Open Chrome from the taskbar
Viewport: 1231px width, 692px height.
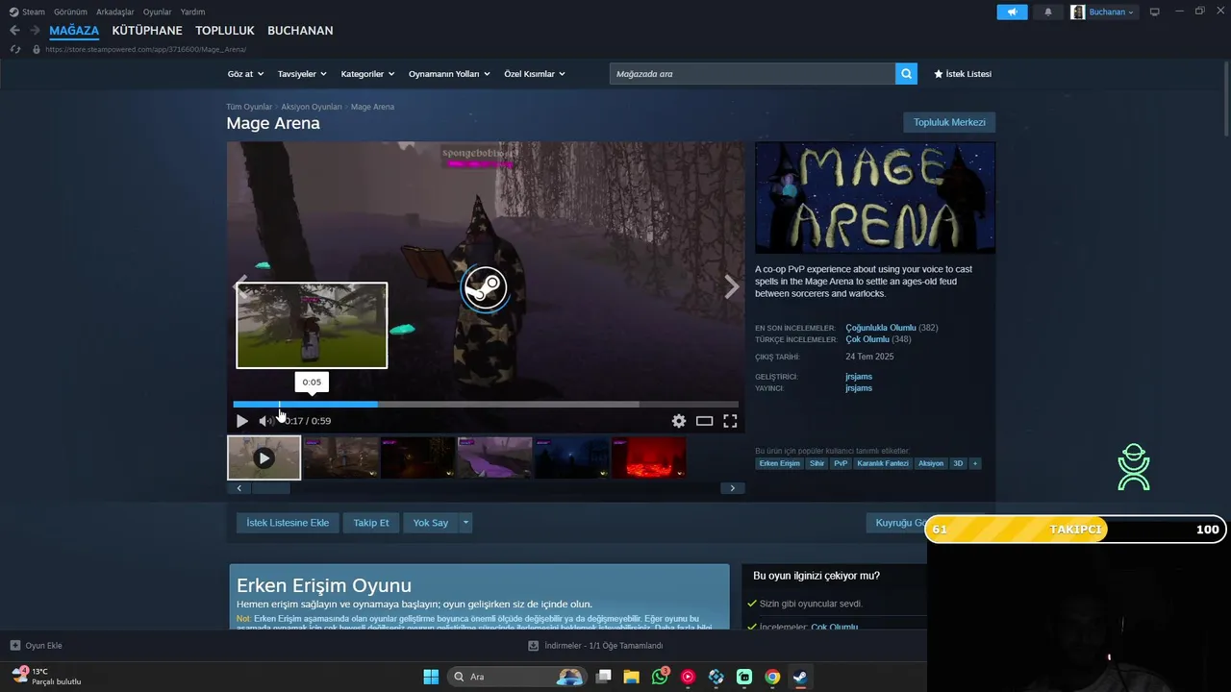pyautogui.click(x=772, y=677)
